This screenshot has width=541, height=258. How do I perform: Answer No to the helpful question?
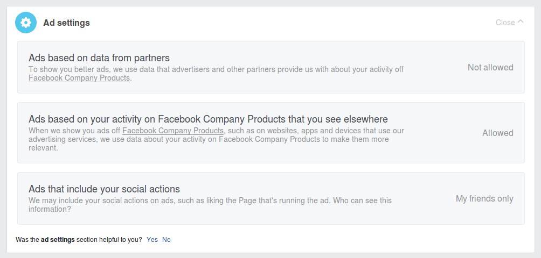point(167,239)
